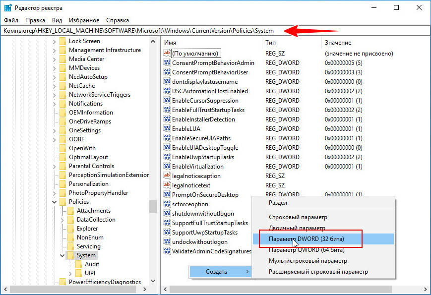Select the Servicing key in tree
This screenshot has height=295, width=431.
tap(88, 246)
